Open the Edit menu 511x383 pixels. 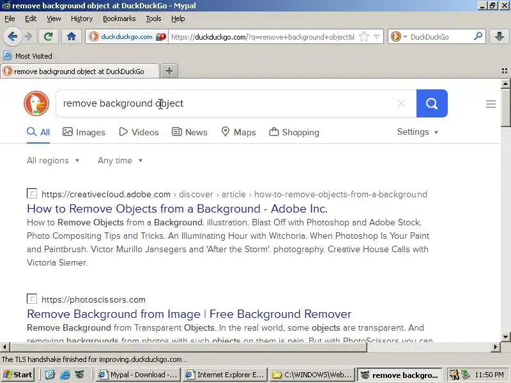pos(31,19)
